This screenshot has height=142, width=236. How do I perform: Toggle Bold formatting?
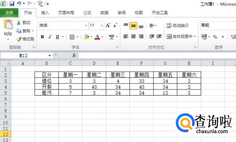coord(42,37)
